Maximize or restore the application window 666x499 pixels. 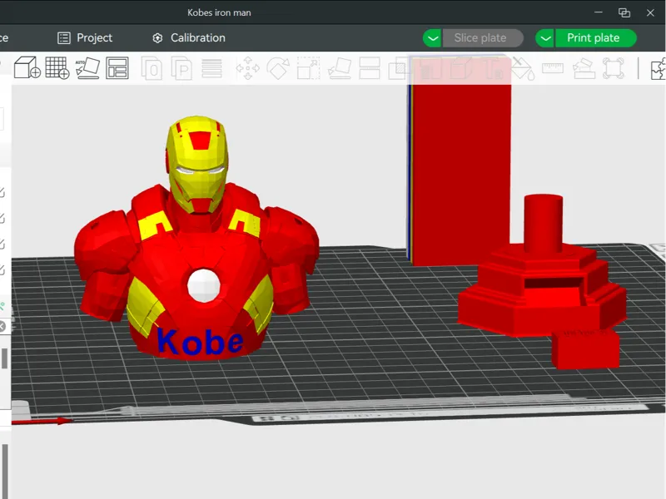coord(624,12)
